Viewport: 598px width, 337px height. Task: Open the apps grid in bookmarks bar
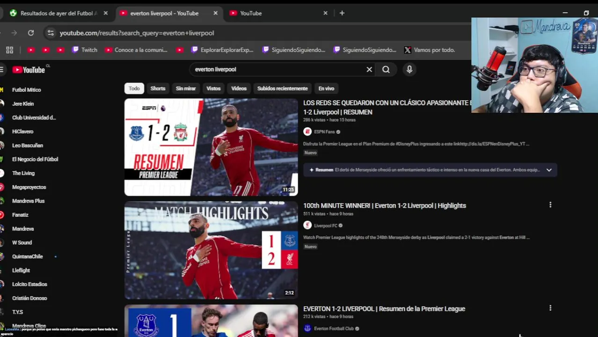(x=9, y=50)
